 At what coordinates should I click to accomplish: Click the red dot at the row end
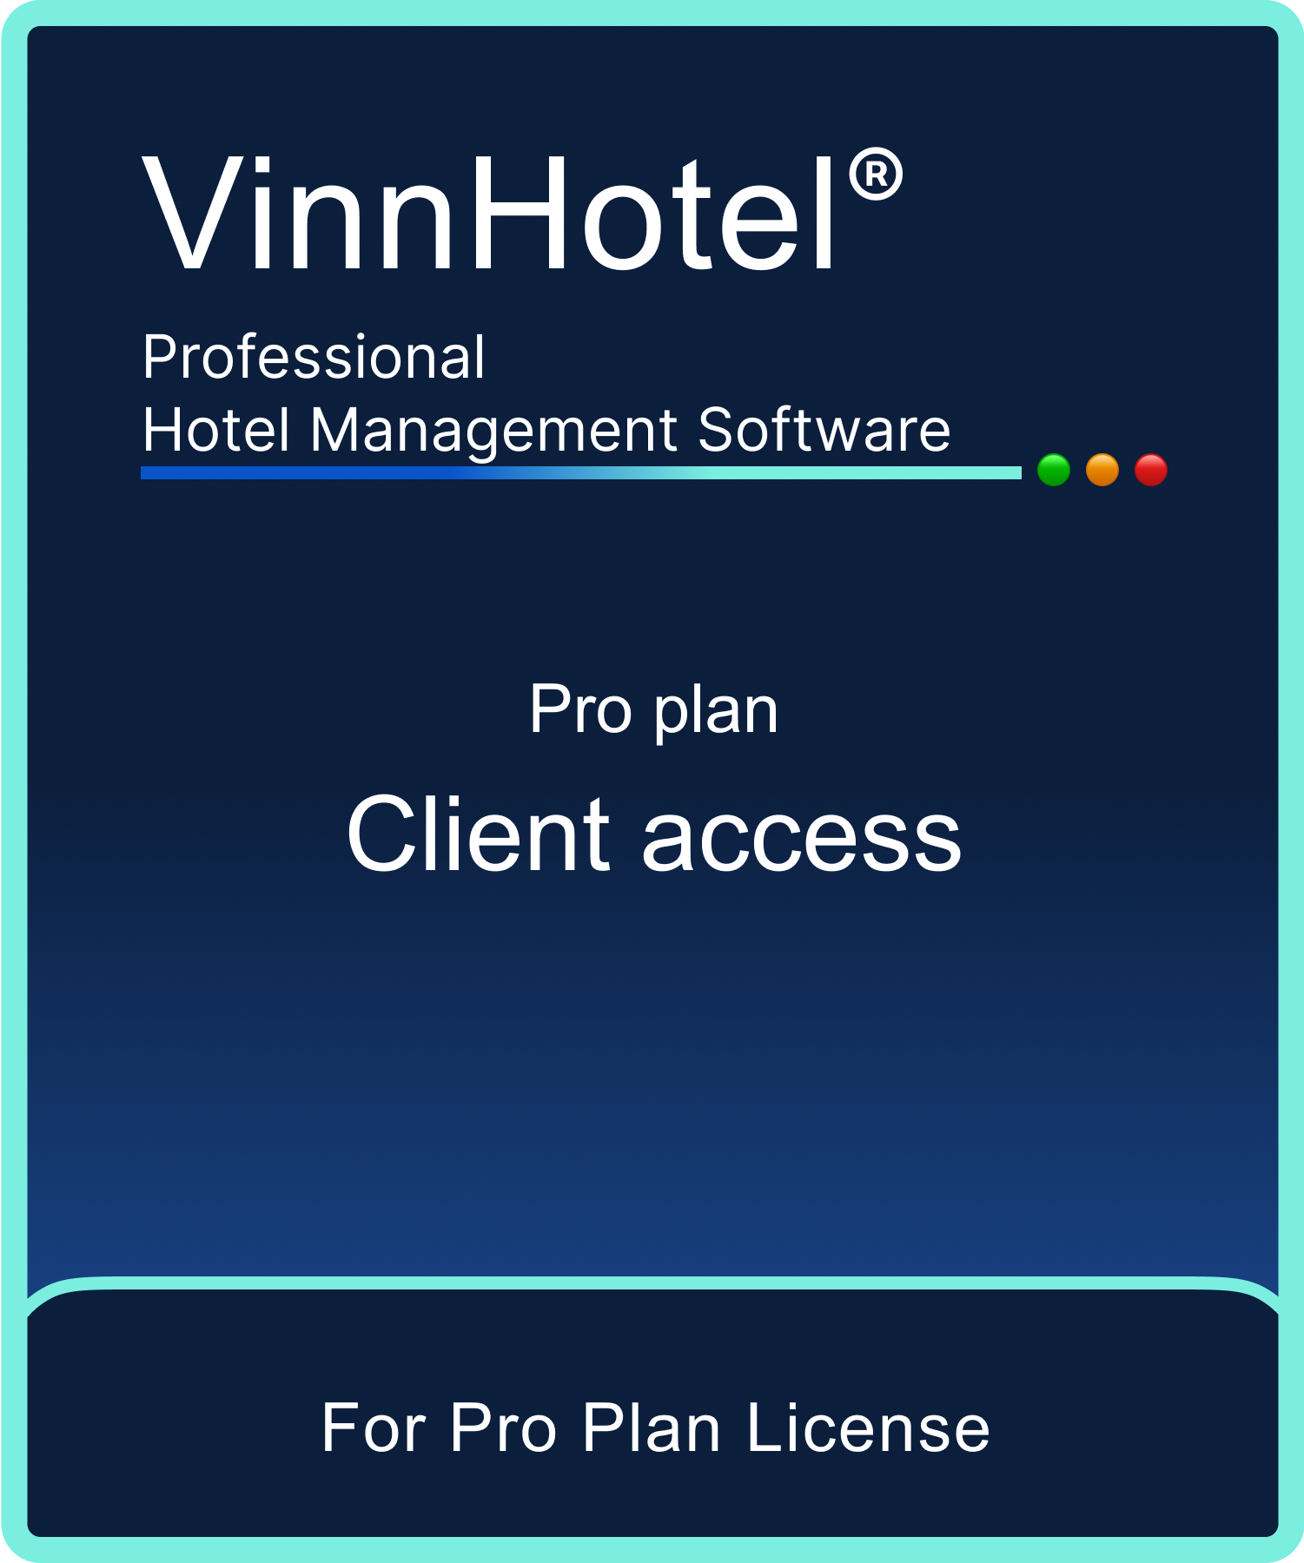[1150, 470]
